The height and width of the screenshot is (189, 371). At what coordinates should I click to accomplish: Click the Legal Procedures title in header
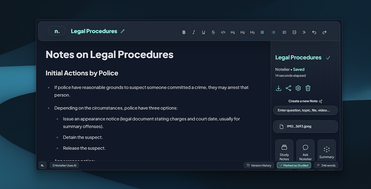[94, 31]
